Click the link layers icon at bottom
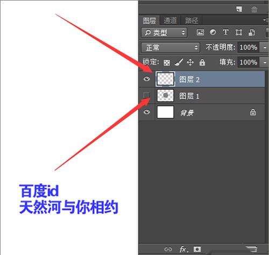 (x=168, y=249)
